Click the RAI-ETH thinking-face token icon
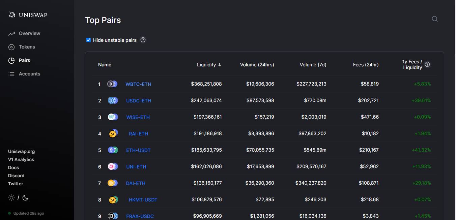Image resolution: width=456 pixels, height=220 pixels. click(113, 133)
